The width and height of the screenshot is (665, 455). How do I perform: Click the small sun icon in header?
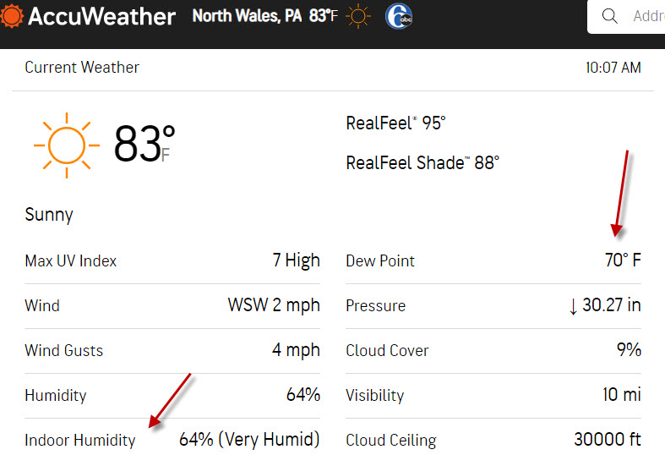pyautogui.click(x=358, y=16)
